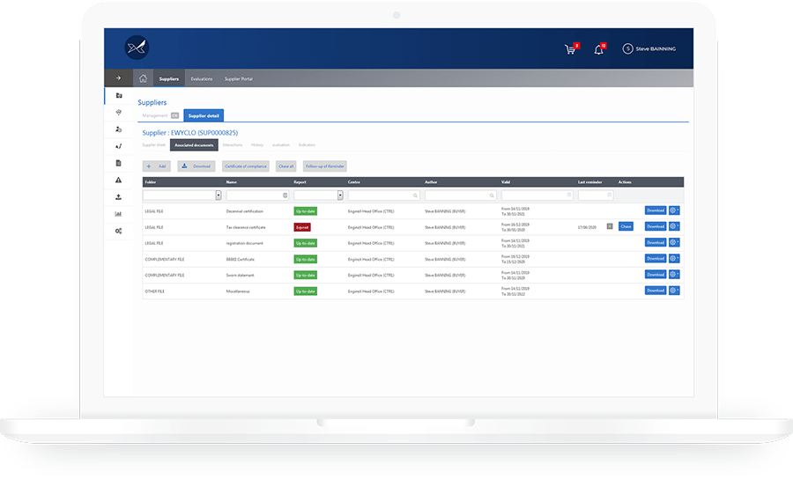This screenshot has height=479, width=793.
Task: Open gear menu for Decennial certification row
Action: click(x=674, y=210)
